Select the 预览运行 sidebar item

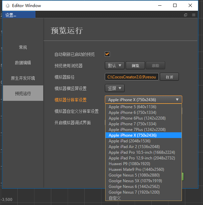(x=23, y=93)
